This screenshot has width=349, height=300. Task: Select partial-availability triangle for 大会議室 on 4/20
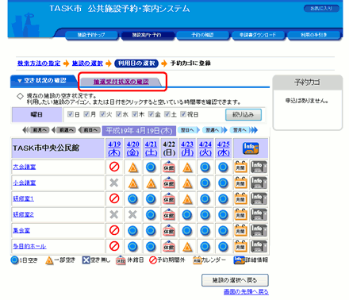133,167
